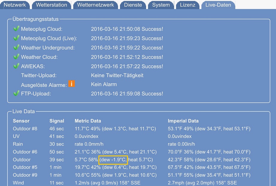Screen dimensions: 276x186
Task: Click the Outdoor #8 sensor label
Action: [x=25, y=129]
